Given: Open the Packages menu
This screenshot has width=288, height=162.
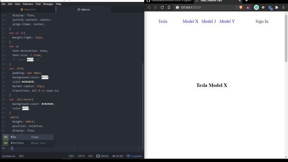Looking at the screenshot, I should click(x=48, y=4).
